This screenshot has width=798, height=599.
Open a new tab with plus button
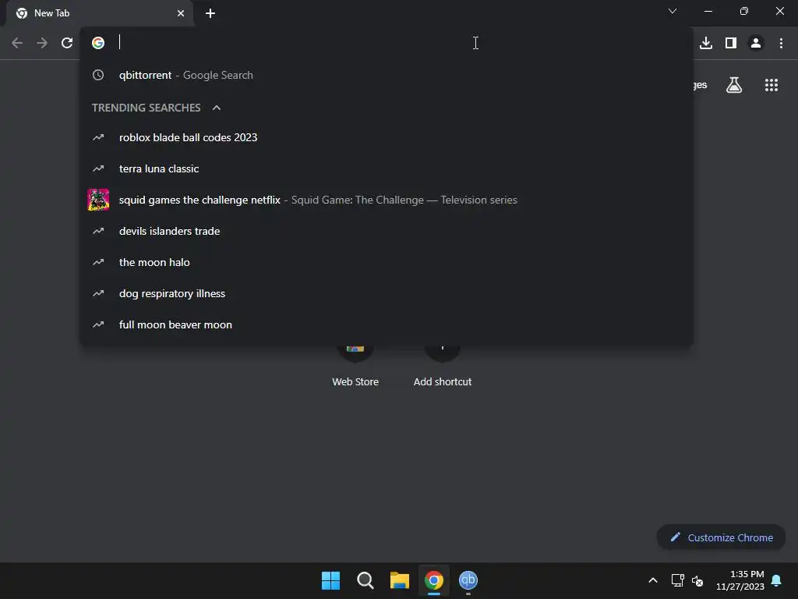[210, 13]
